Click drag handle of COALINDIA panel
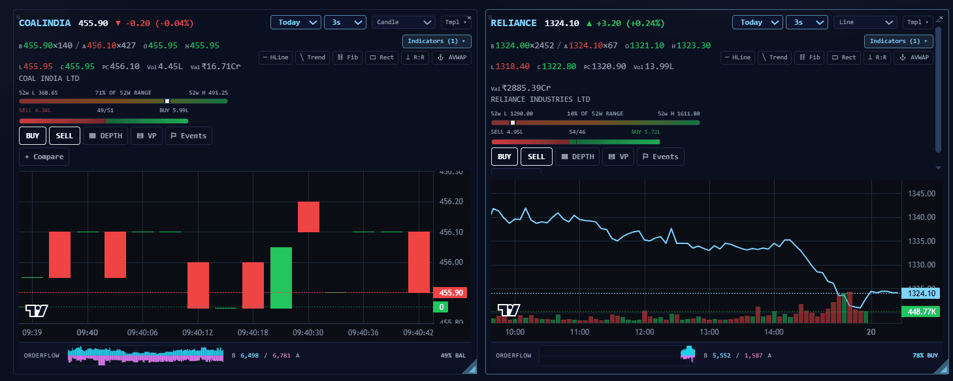The image size is (953, 381). pos(17,17)
